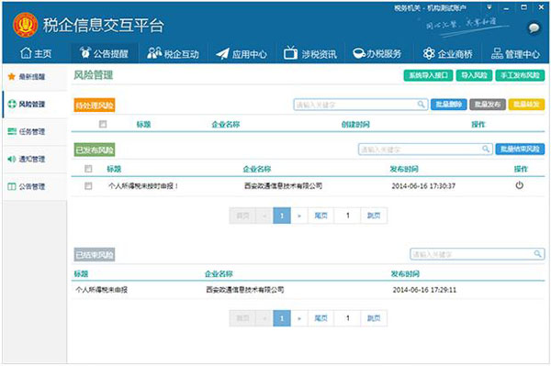This screenshot has height=366, width=551.
Task: Click 批量结束风险 blue button
Action: tap(520, 149)
